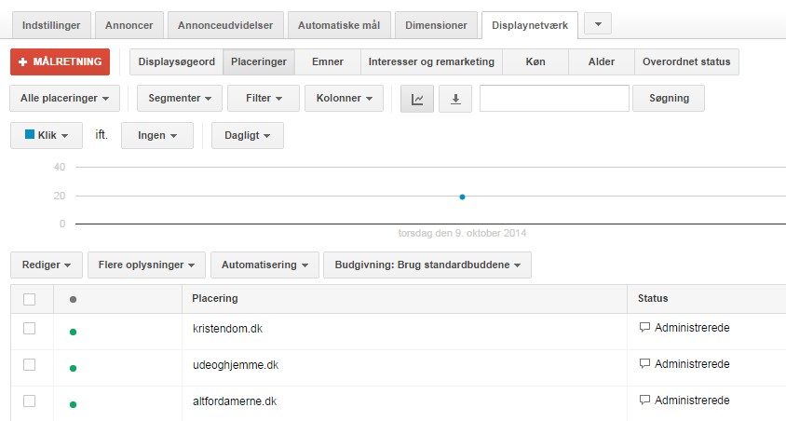Viewport: 786px width, 421px height.
Task: Open the more tabs arrow button
Action: (597, 24)
